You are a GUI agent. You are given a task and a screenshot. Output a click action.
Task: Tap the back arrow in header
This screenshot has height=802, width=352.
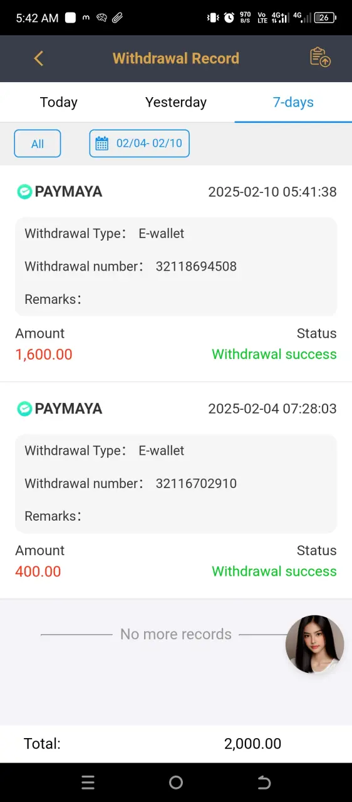(39, 58)
